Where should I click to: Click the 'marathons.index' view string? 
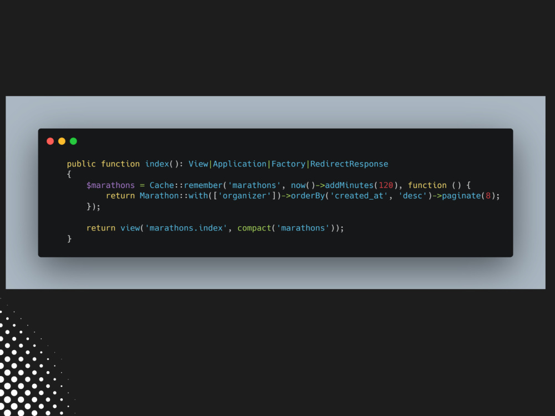[x=186, y=228]
